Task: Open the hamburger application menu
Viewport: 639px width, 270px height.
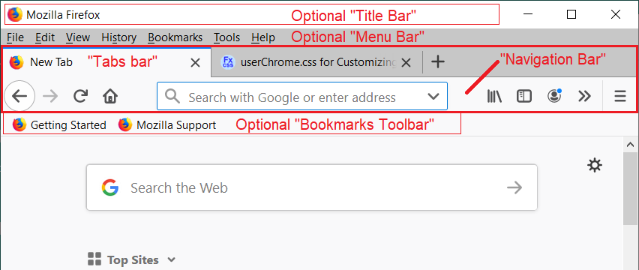Action: (x=619, y=97)
